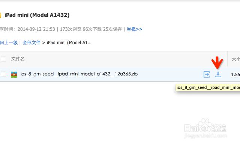
Task: Click the 大小 column header to sort
Action: tap(236, 59)
